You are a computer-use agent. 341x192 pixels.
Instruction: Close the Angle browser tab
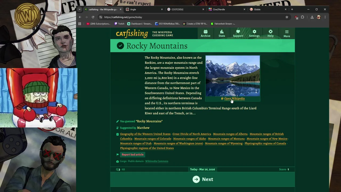point(162,9)
